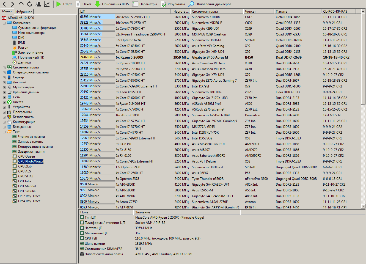Open the Разгон overclocking item
Image resolution: width=366 pixels, height=264 pixels.
23,48
